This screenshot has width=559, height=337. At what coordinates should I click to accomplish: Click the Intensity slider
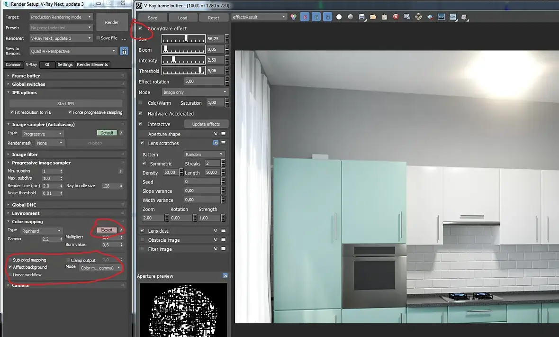pyautogui.click(x=184, y=60)
